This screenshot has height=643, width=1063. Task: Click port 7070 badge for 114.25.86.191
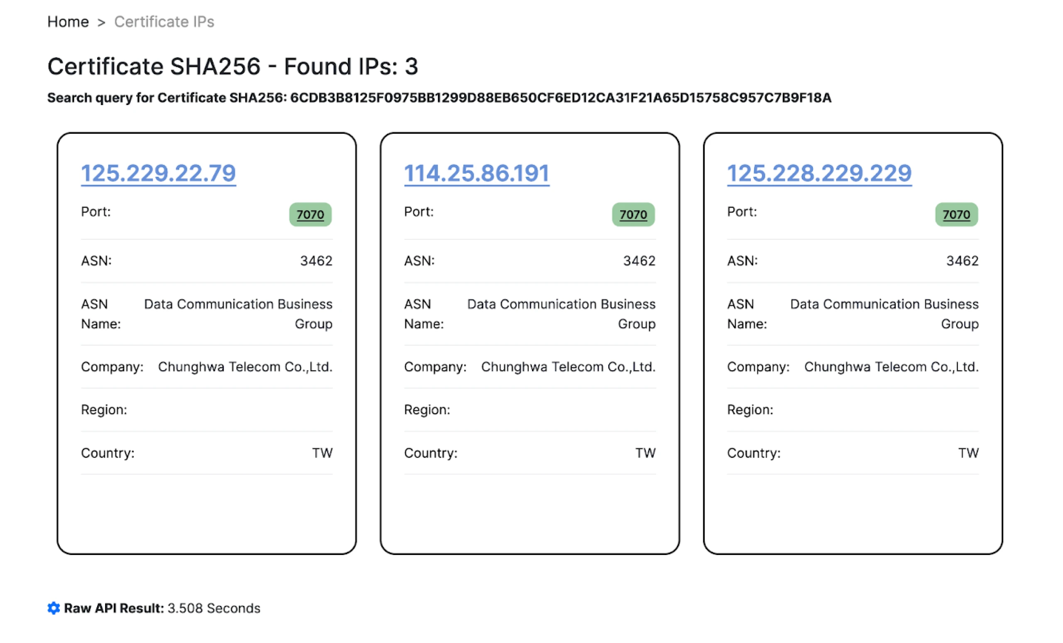pyautogui.click(x=633, y=214)
